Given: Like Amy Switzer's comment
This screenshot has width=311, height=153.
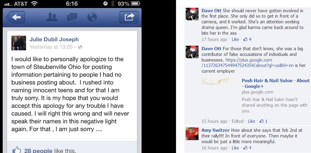Looking at the screenshot, I should tap(235, 148).
